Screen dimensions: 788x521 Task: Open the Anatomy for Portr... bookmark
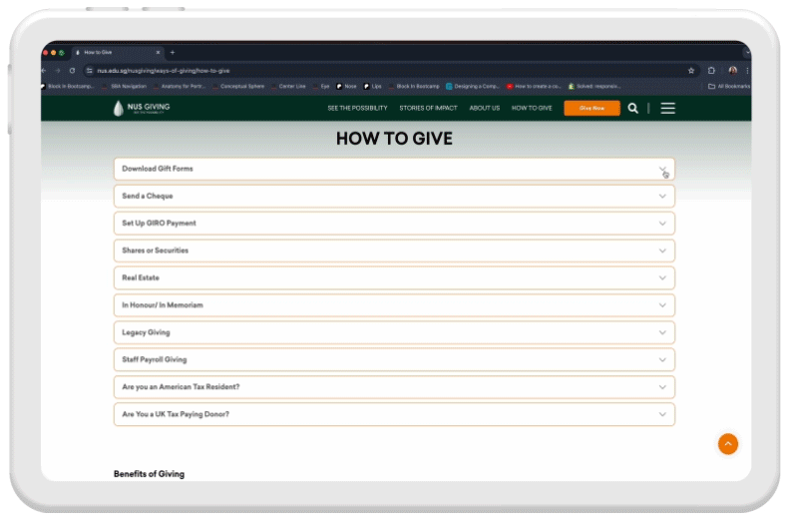coord(180,87)
